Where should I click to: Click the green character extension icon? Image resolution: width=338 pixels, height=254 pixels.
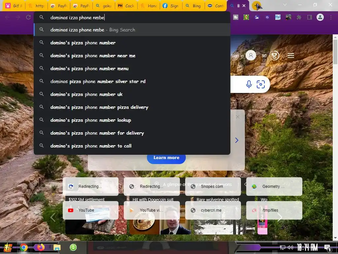tap(246, 17)
